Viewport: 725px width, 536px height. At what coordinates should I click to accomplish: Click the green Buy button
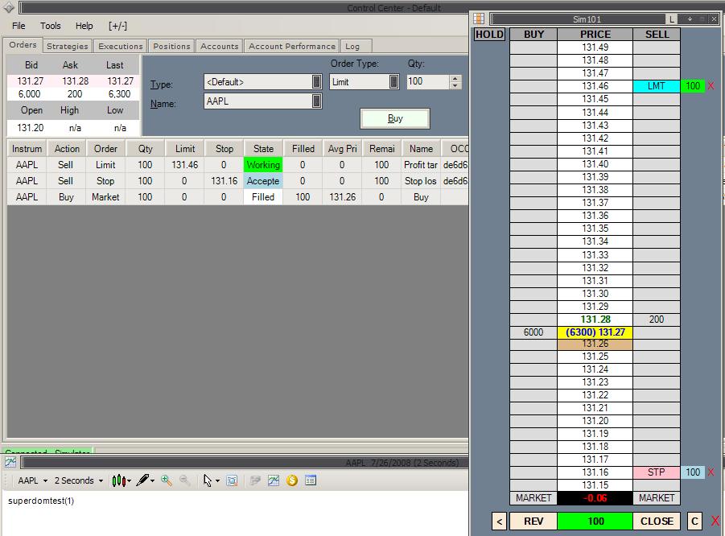[395, 119]
